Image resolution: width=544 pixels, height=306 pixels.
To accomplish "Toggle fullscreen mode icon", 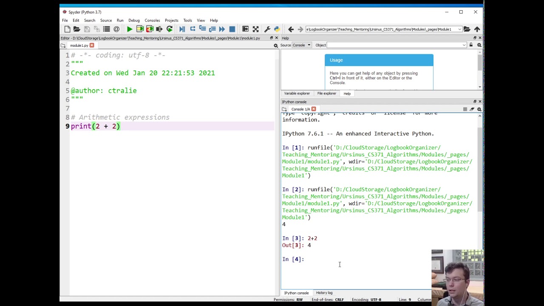I will pos(255,29).
